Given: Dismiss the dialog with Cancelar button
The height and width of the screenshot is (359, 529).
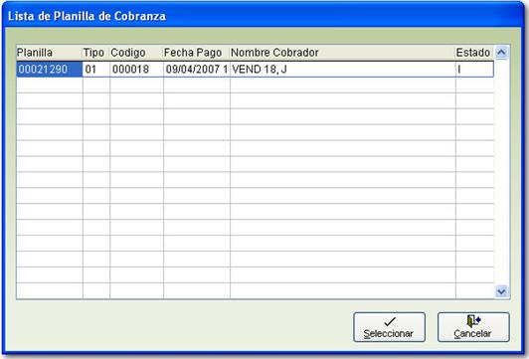Looking at the screenshot, I should (473, 327).
